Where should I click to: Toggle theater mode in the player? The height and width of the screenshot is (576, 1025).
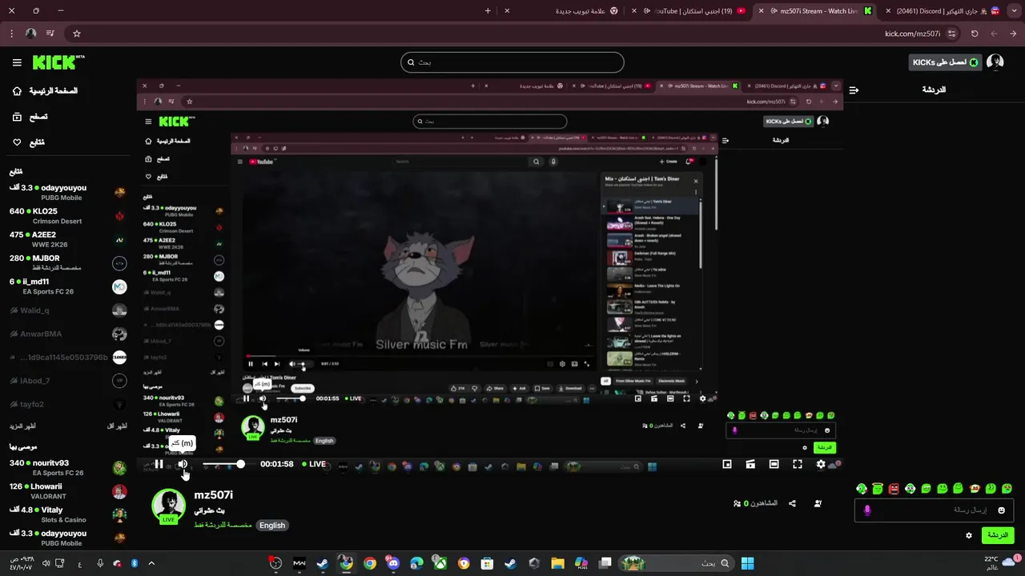[774, 464]
